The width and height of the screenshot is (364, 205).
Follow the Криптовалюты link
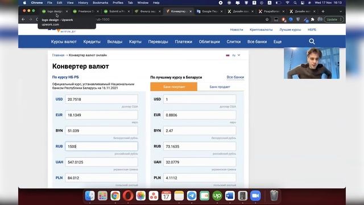tap(261, 30)
